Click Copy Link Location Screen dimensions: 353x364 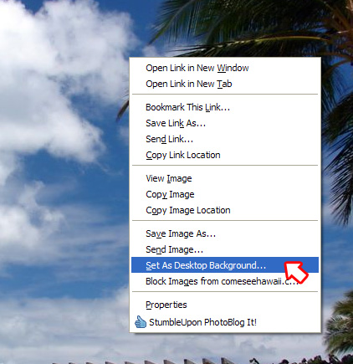[x=225, y=155]
